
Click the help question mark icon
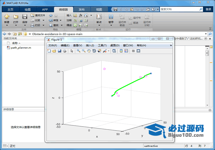pyautogui.click(x=153, y=9)
